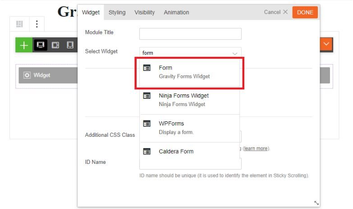Select tablet landscape preview icon
The width and height of the screenshot is (353, 209).
coord(55,45)
